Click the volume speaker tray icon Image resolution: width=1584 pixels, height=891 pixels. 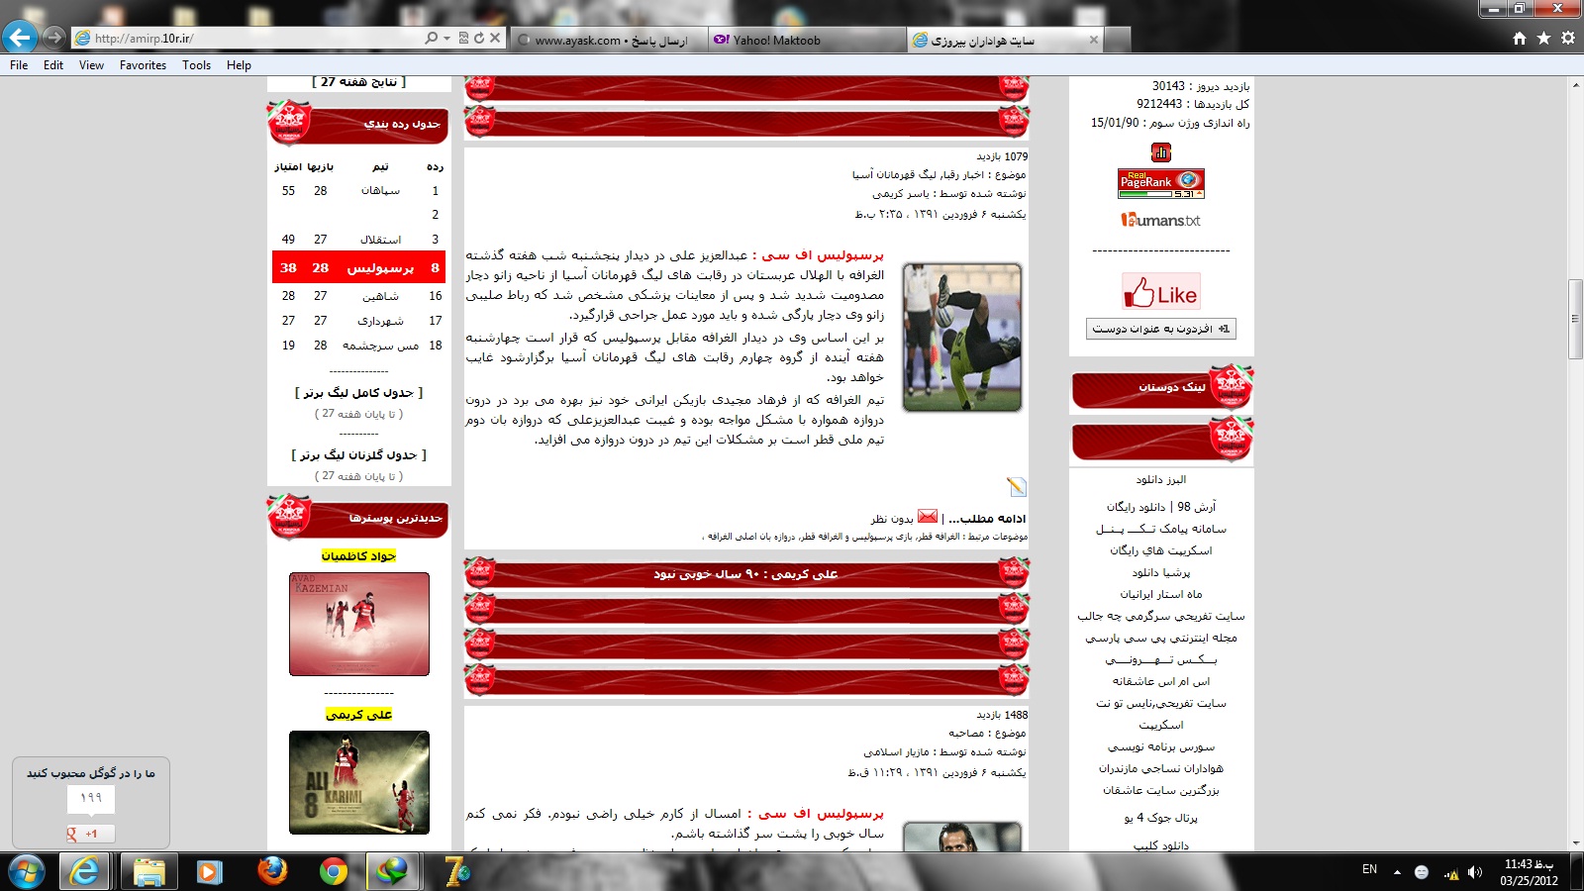coord(1475,872)
